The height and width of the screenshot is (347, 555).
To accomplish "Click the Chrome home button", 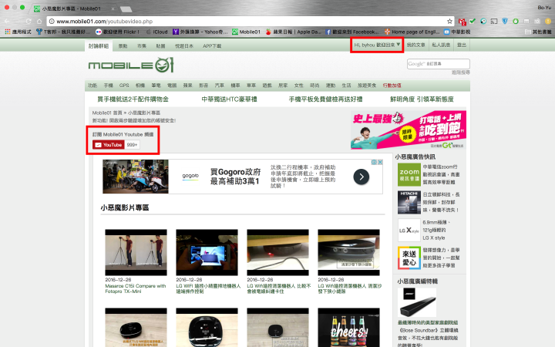I will pos(39,22).
